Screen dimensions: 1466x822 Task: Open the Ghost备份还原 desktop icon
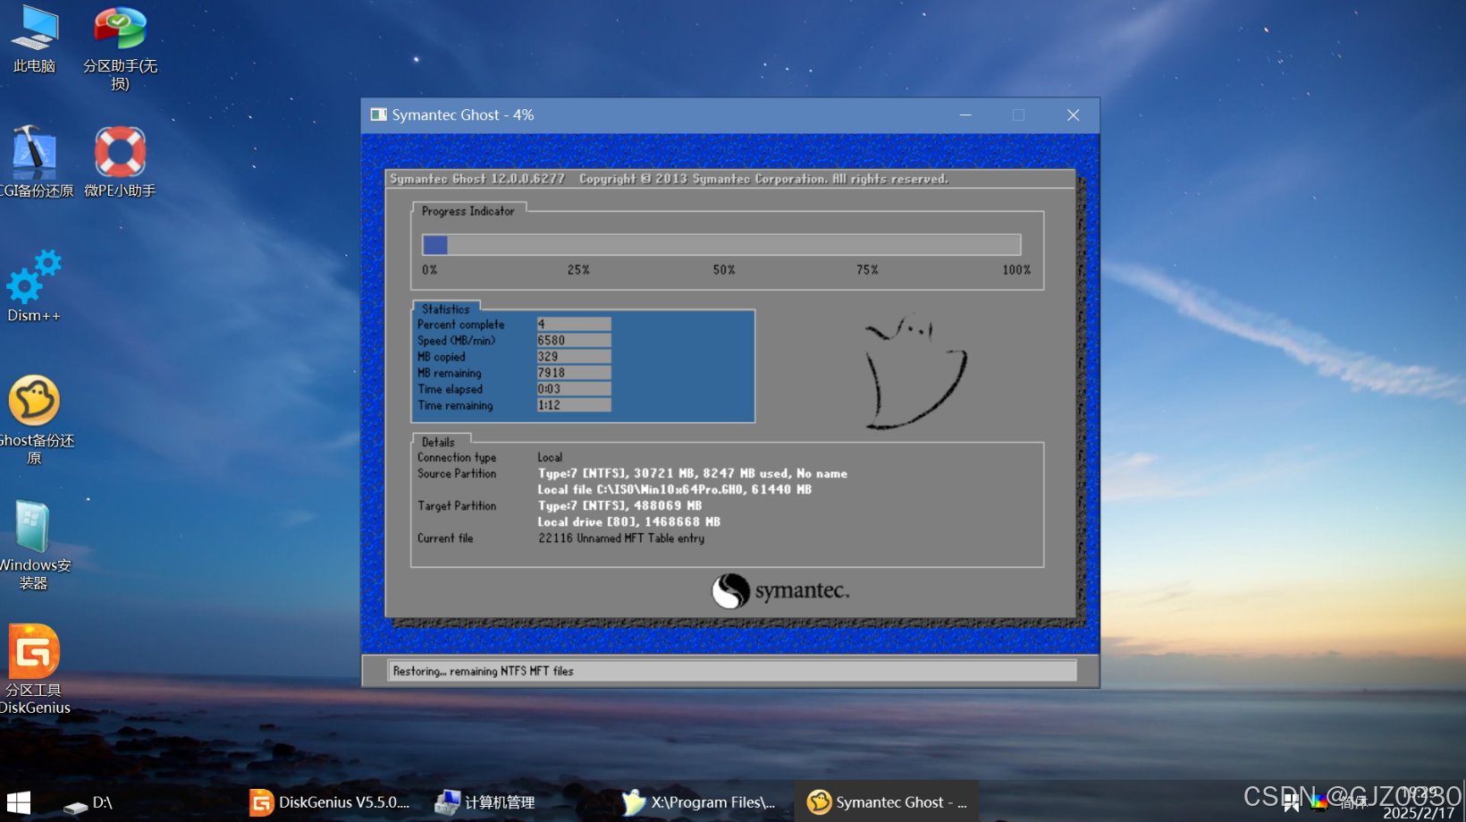pyautogui.click(x=34, y=420)
